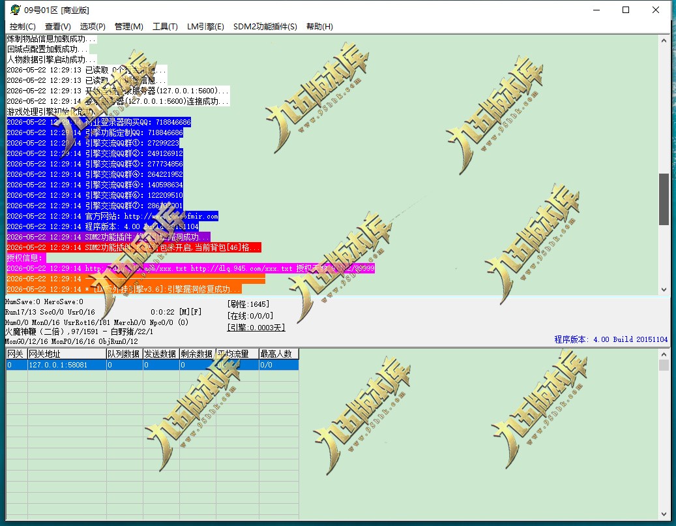
Task: Click the 人物数据引擎启动成功 log line
Action: click(51, 59)
